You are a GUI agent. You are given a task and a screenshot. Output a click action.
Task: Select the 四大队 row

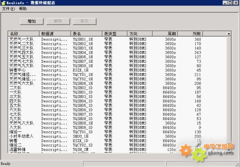(x=117, y=101)
